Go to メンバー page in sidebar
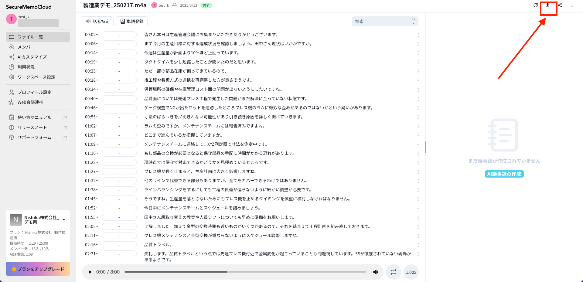The height and width of the screenshot is (282, 583). click(x=26, y=47)
